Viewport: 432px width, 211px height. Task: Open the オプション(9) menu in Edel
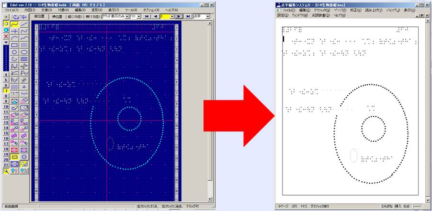point(151,10)
